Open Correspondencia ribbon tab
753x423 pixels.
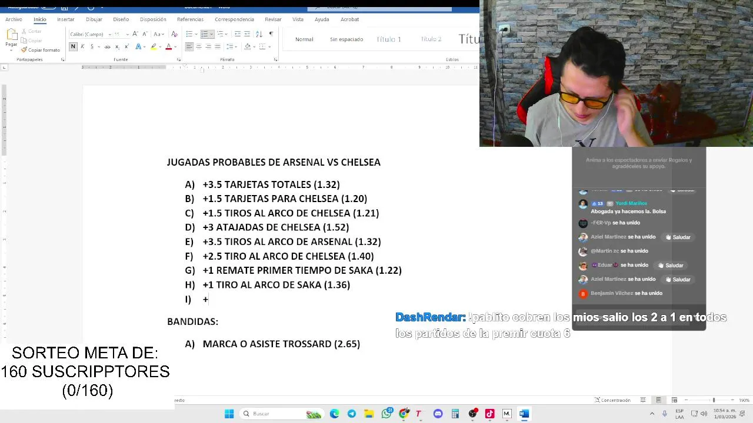[x=234, y=19]
